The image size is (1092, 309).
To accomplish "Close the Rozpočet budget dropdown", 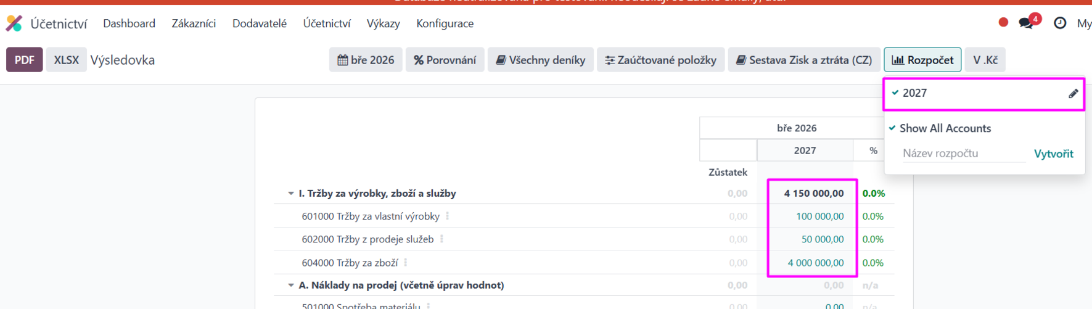I will (x=922, y=60).
